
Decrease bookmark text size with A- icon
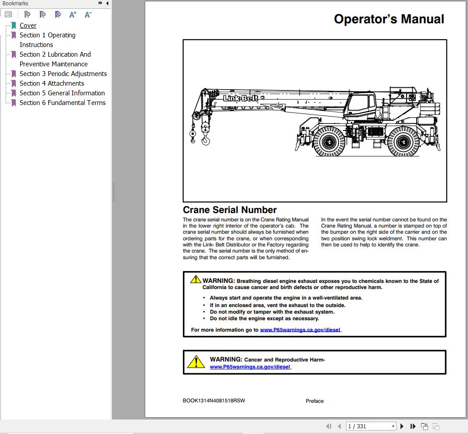click(x=88, y=14)
